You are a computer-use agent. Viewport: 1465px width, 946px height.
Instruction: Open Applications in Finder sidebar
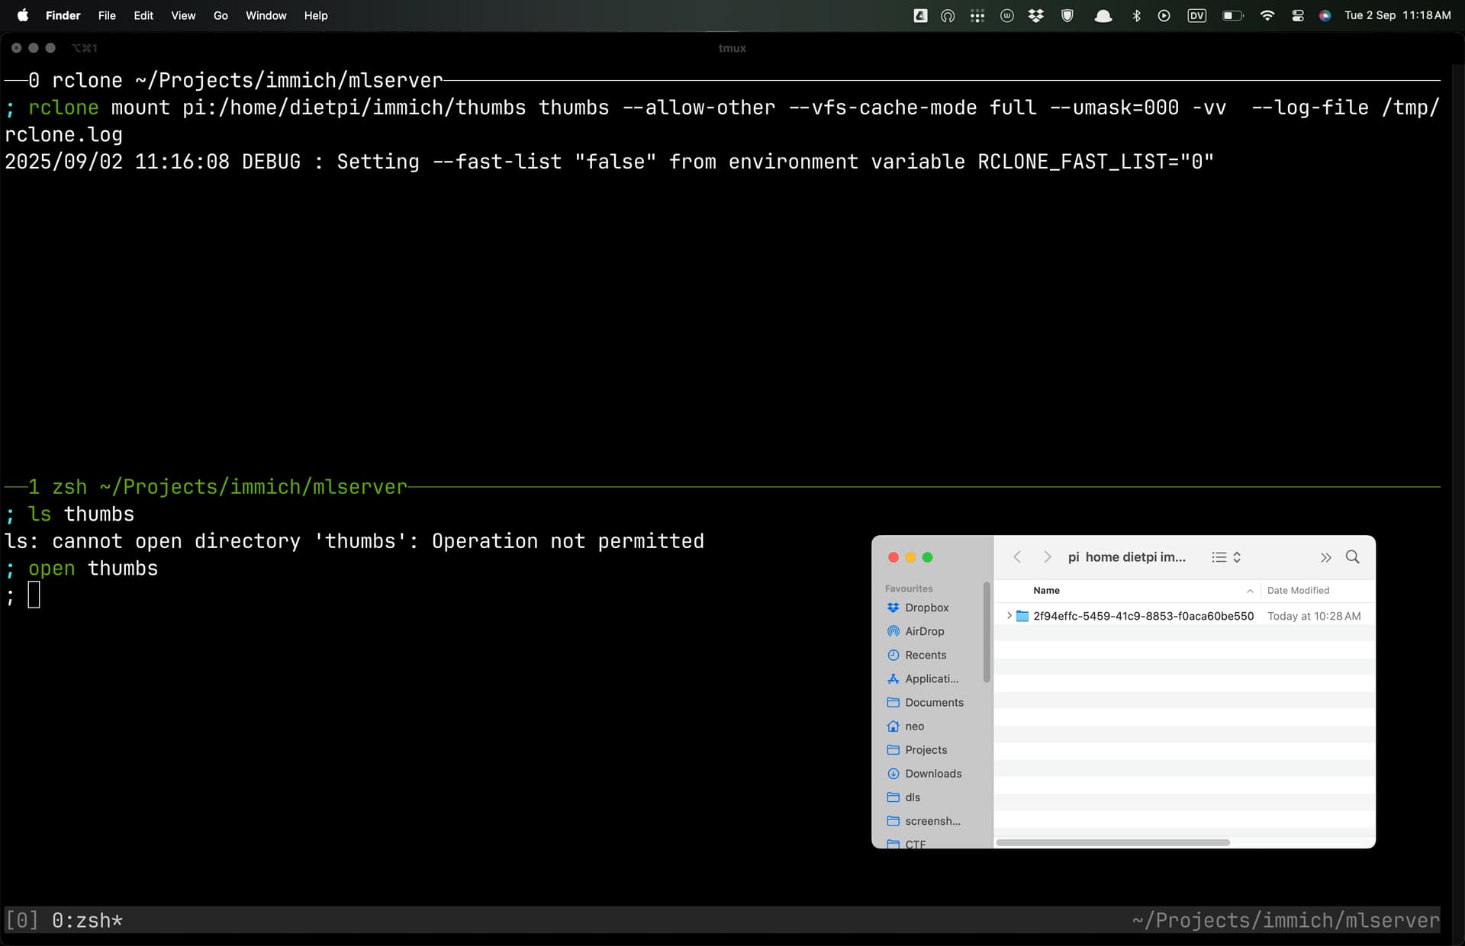(x=932, y=678)
